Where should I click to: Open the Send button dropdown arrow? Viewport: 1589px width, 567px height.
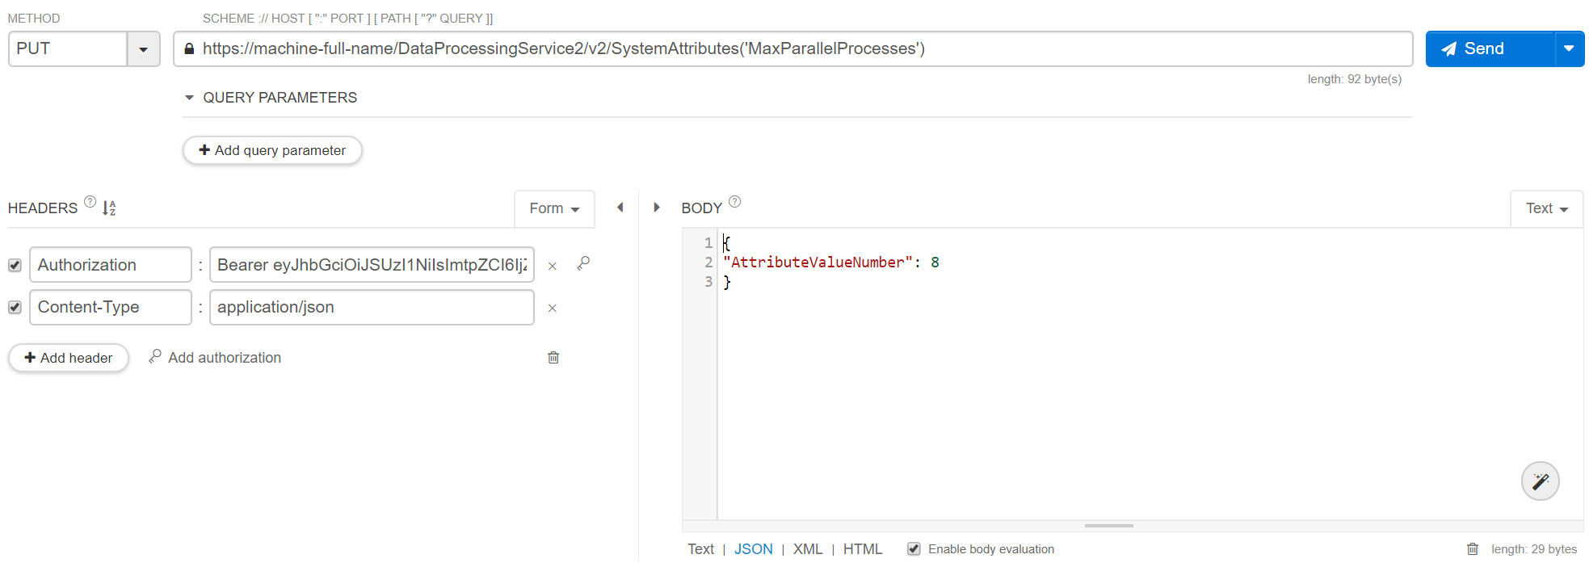click(x=1570, y=49)
